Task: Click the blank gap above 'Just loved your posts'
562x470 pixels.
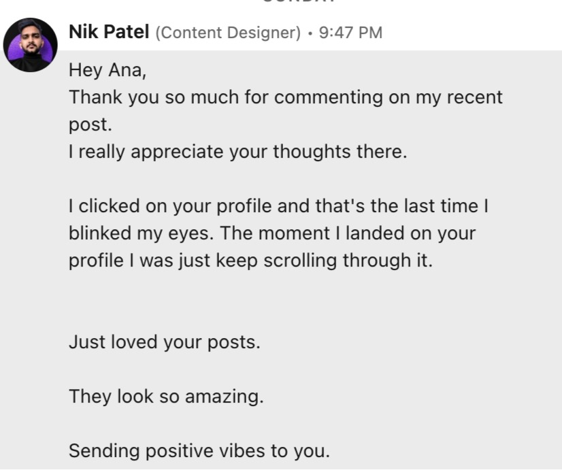Action: 280,301
